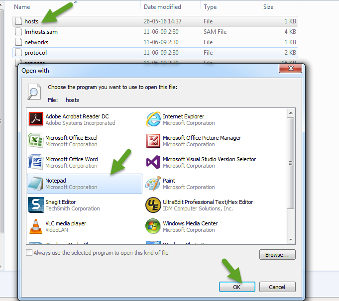Image resolution: width=339 pixels, height=301 pixels.
Task: Sort by the Date modified column header
Action: click(162, 7)
